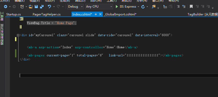Image resolution: width=218 pixels, height=97 pixels.
Task: Click the id="myCarousel" attribute
Action: (x=42, y=35)
